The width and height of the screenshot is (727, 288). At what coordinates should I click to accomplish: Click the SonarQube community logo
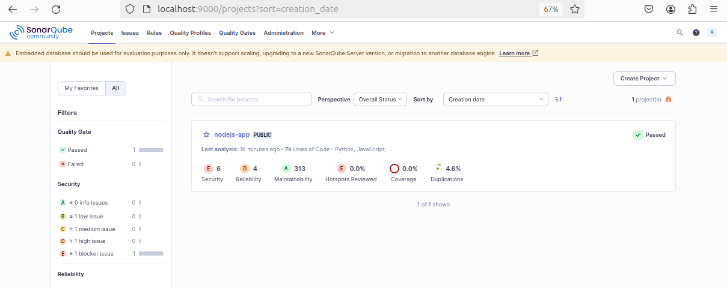tap(42, 32)
